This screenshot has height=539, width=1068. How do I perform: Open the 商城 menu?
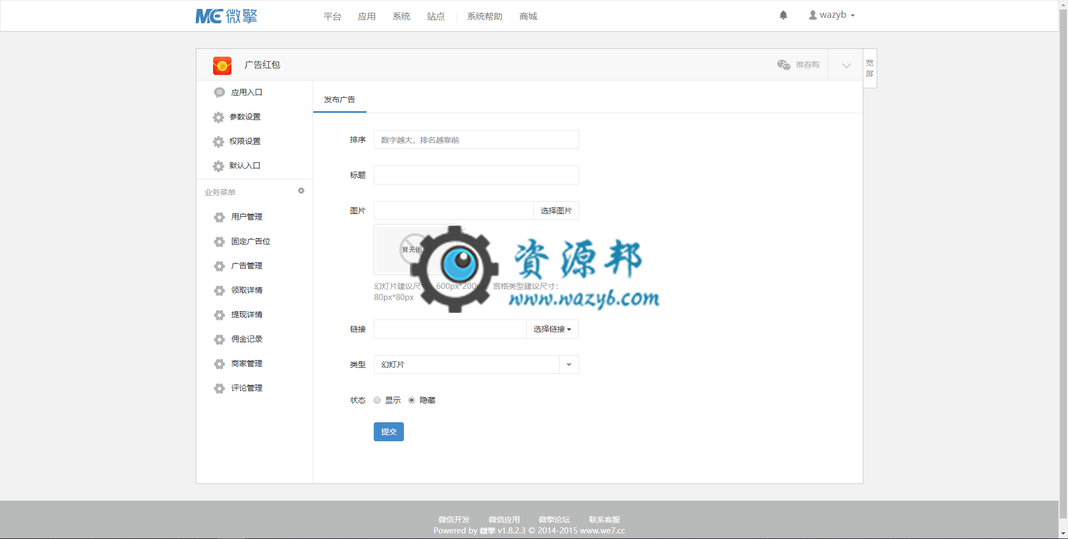click(x=528, y=17)
